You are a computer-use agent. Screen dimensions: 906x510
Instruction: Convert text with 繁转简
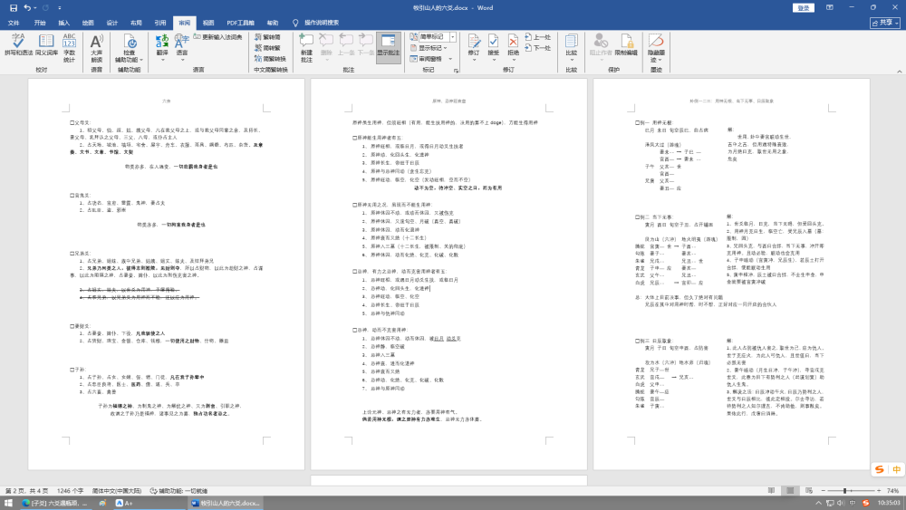[x=267, y=37]
